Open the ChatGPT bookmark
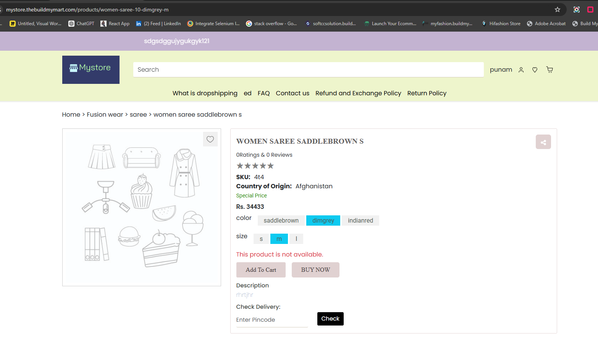This screenshot has height=348, width=598. pos(81,24)
